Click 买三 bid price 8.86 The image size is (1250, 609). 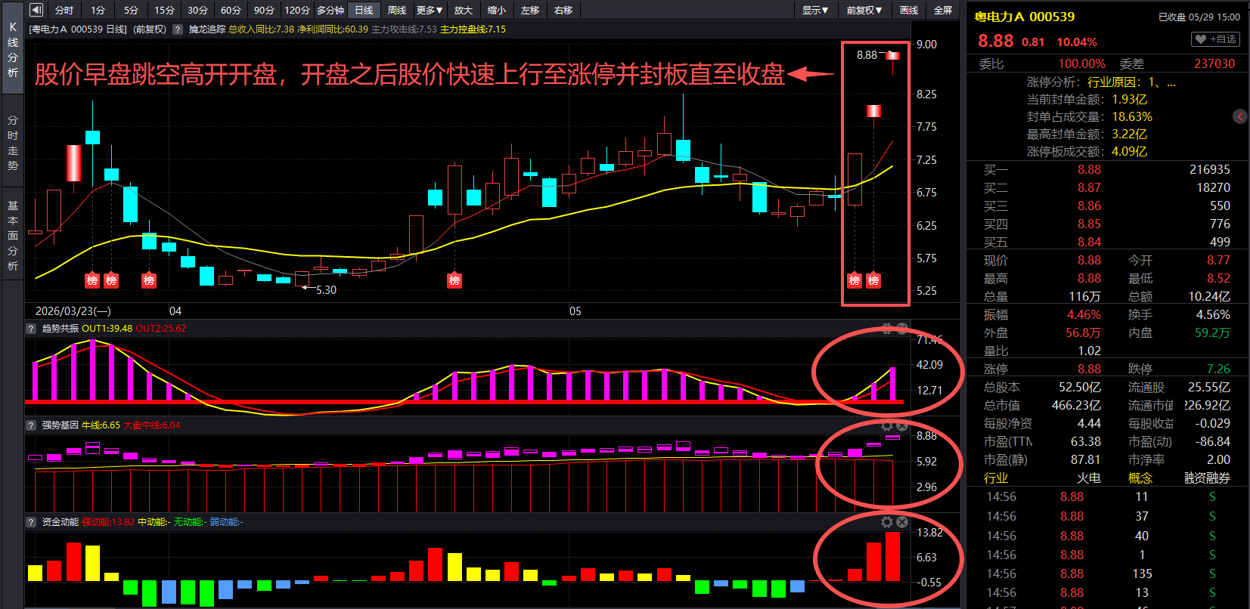coord(1089,206)
